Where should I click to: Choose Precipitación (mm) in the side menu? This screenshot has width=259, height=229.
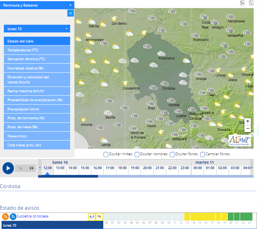(x=37, y=109)
